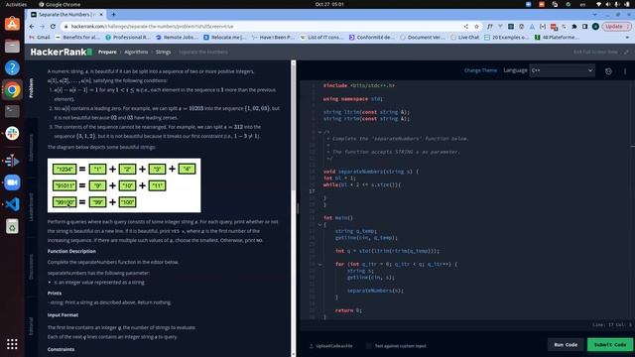Open the HackerRank logo home link
The height and width of the screenshot is (357, 635).
pyautogui.click(x=62, y=52)
